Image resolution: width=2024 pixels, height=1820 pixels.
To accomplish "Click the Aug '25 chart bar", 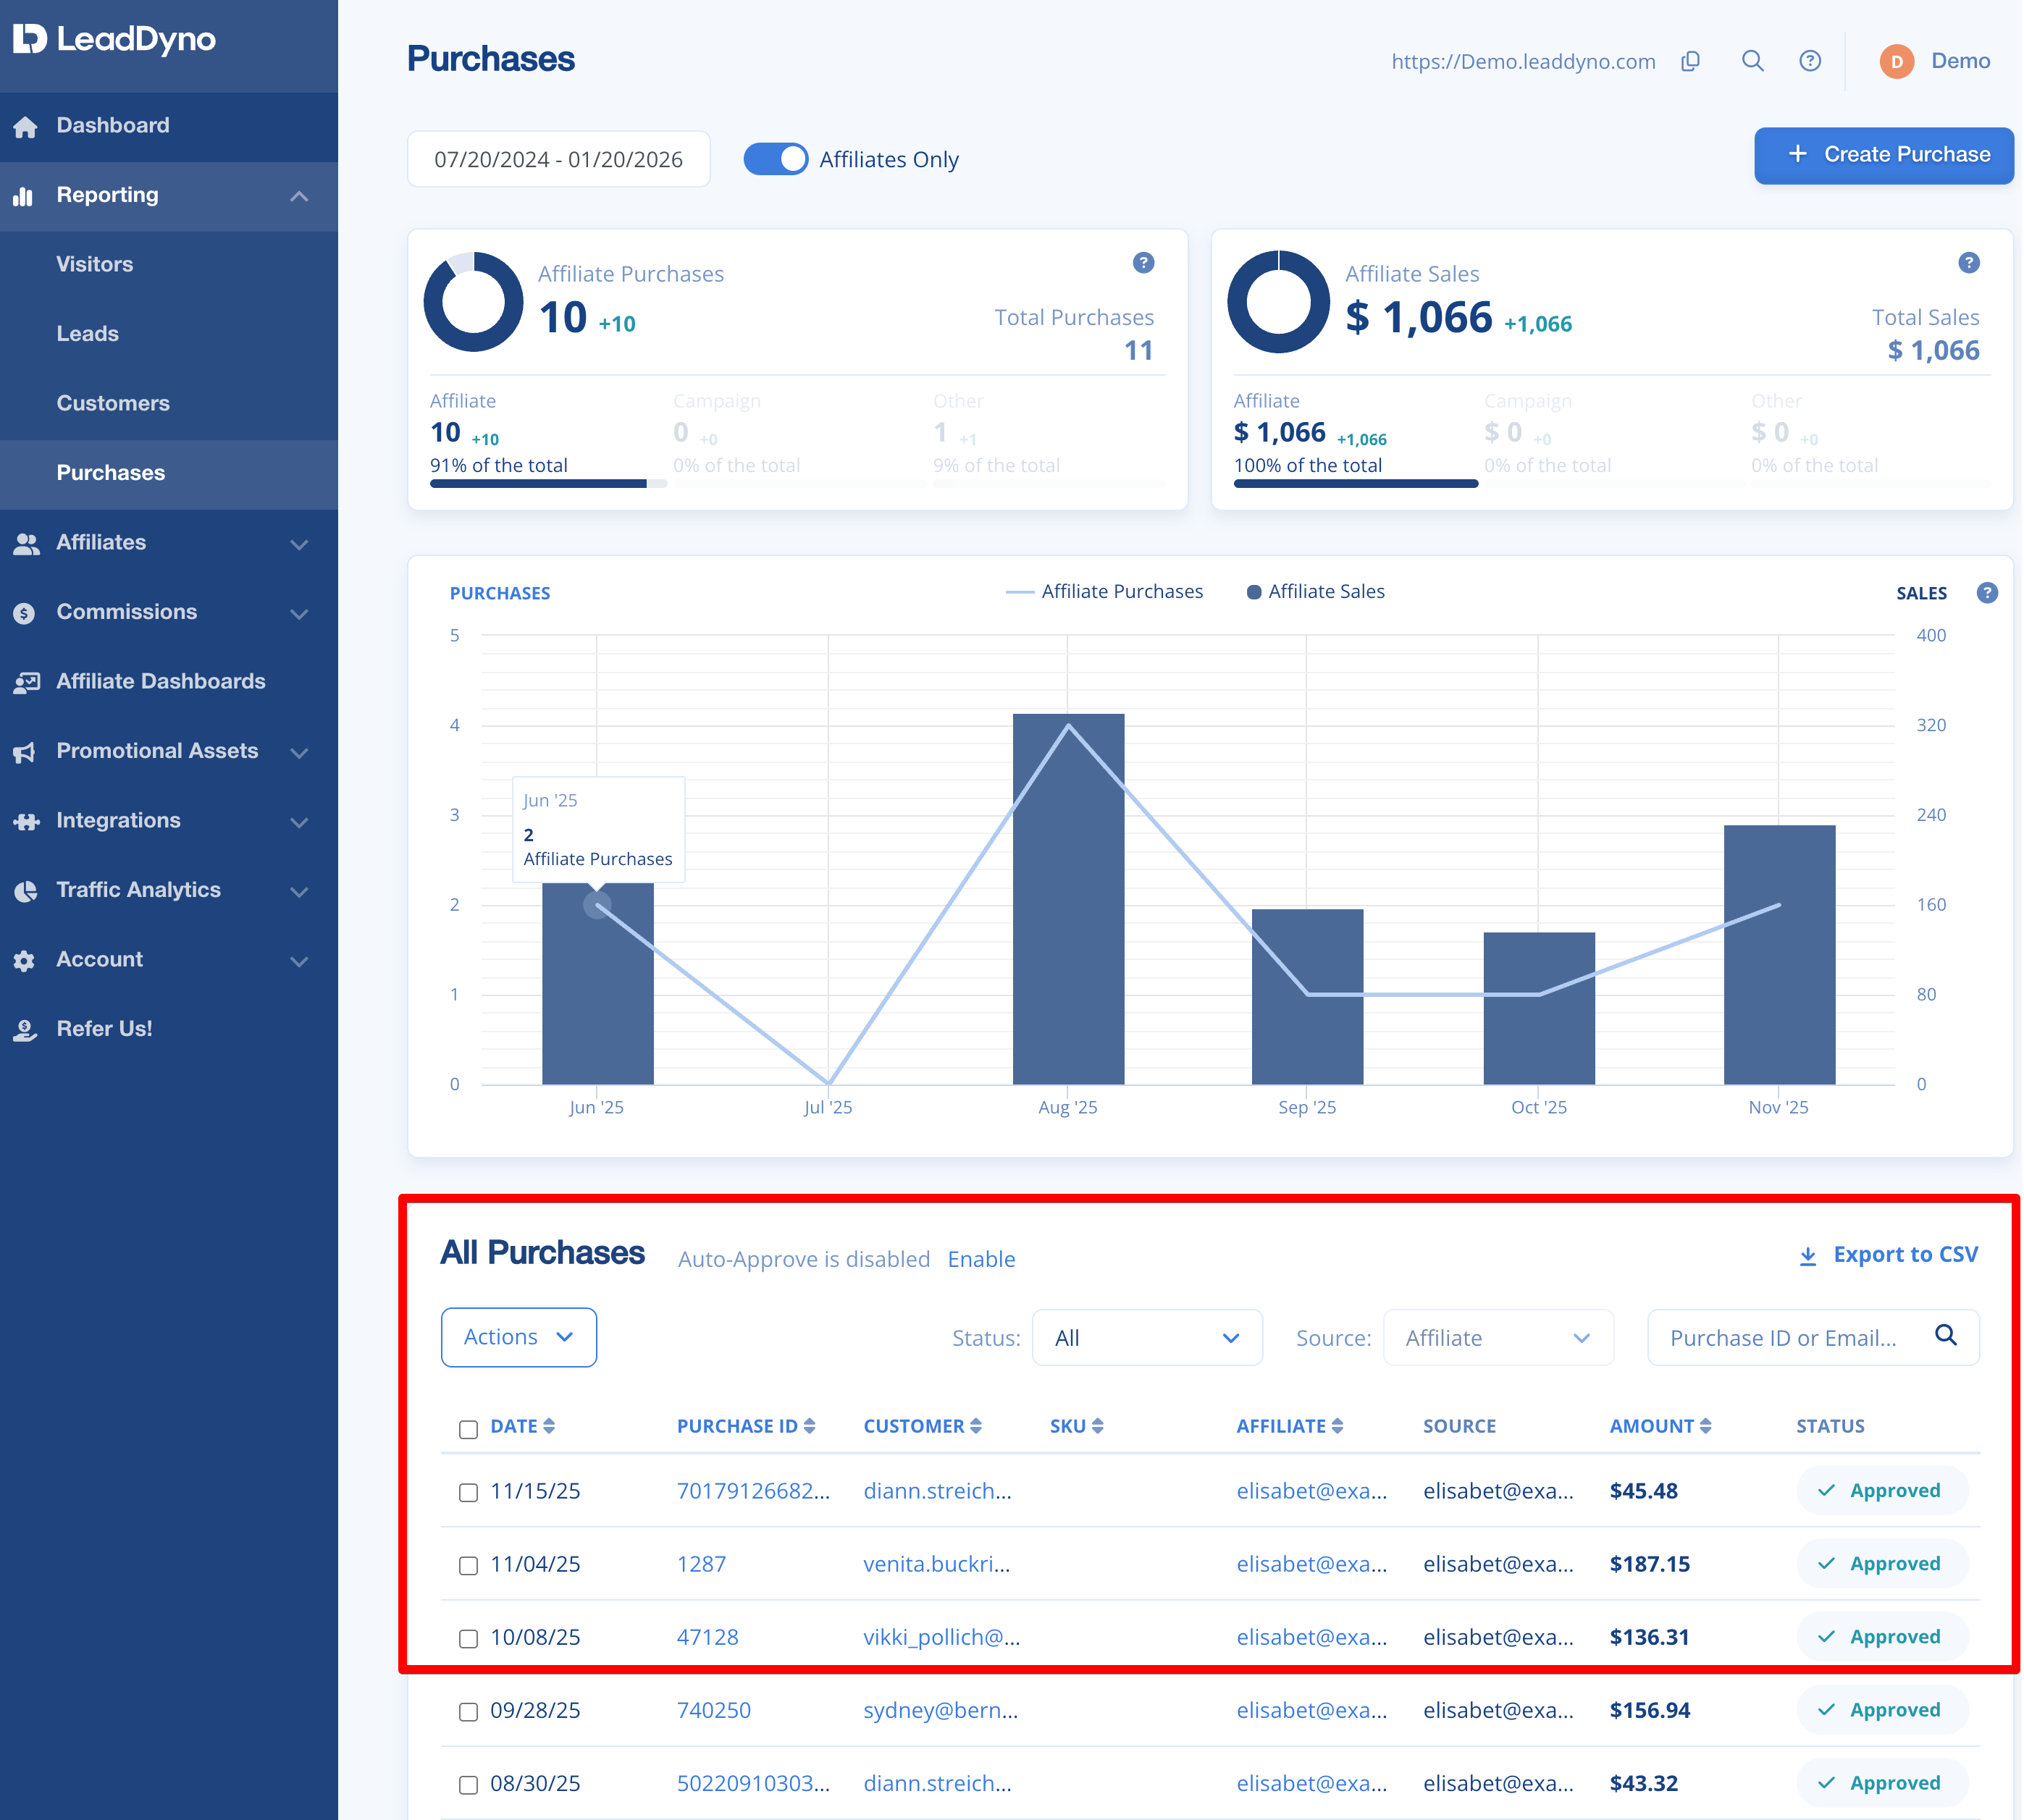I will click(1069, 899).
